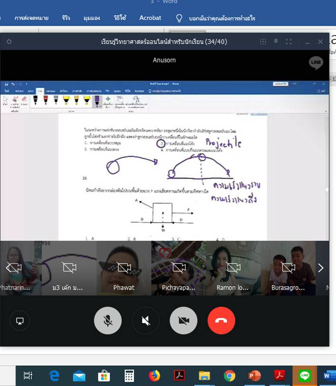Image resolution: width=336 pixels, height=386 pixels.
Task: Click the บอกฉันว่าคุณต้องการทำอะไร search box
Action: coord(221,18)
